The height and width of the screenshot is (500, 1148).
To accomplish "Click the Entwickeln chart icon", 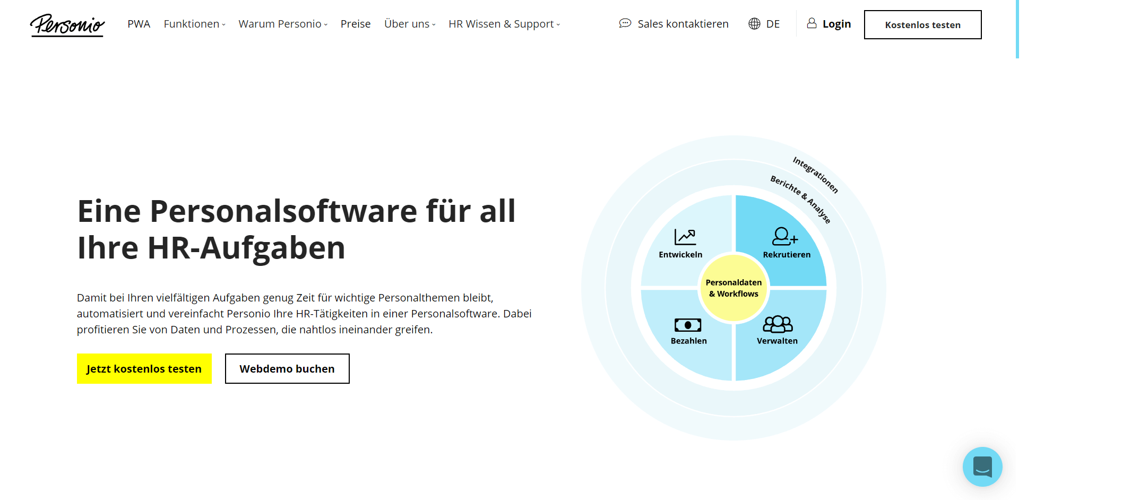I will pos(685,237).
